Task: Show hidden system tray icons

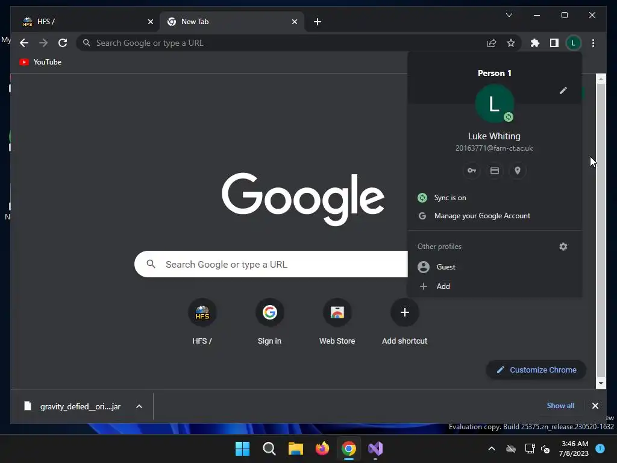Action: click(x=492, y=449)
